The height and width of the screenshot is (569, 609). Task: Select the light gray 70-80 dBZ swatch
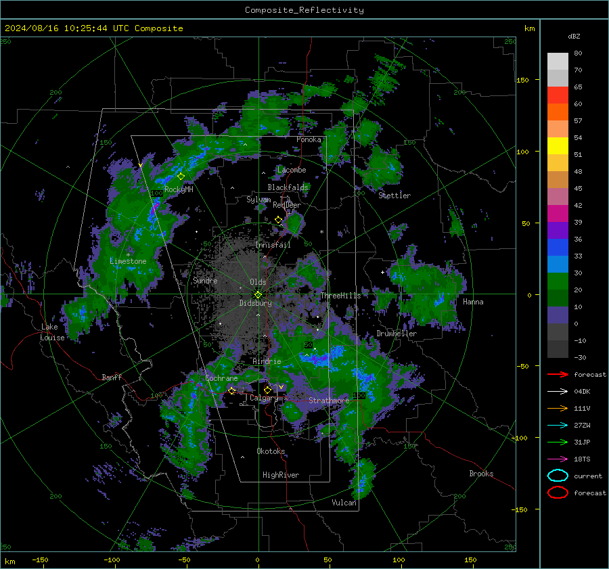coord(558,62)
